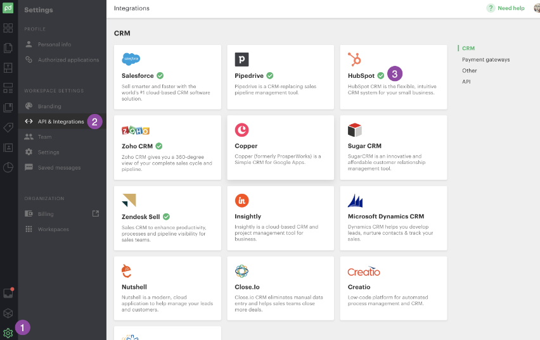Jump to API section

pyautogui.click(x=466, y=82)
